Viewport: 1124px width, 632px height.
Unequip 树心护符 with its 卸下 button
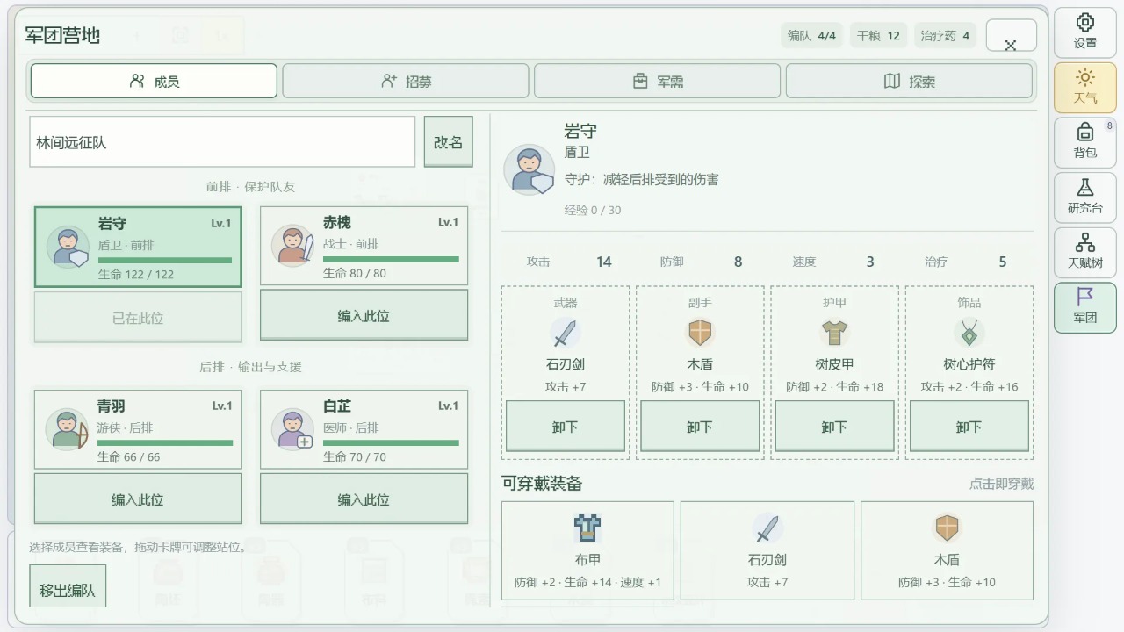(969, 427)
